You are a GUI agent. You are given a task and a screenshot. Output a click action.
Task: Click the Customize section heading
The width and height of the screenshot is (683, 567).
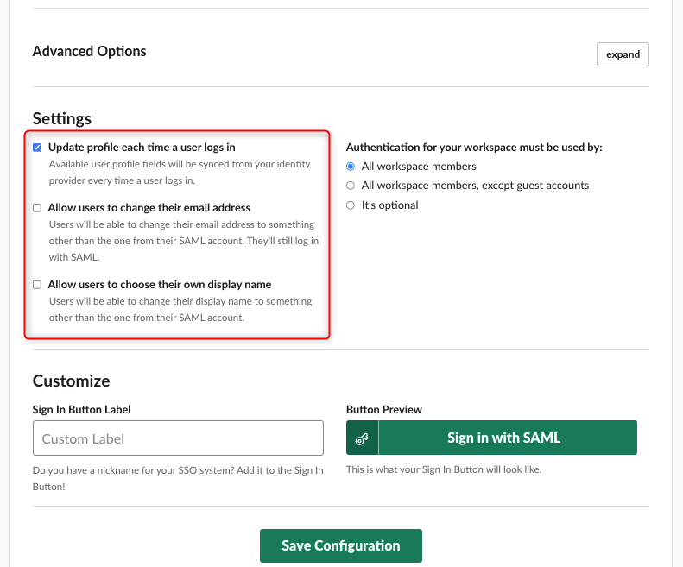pos(71,381)
